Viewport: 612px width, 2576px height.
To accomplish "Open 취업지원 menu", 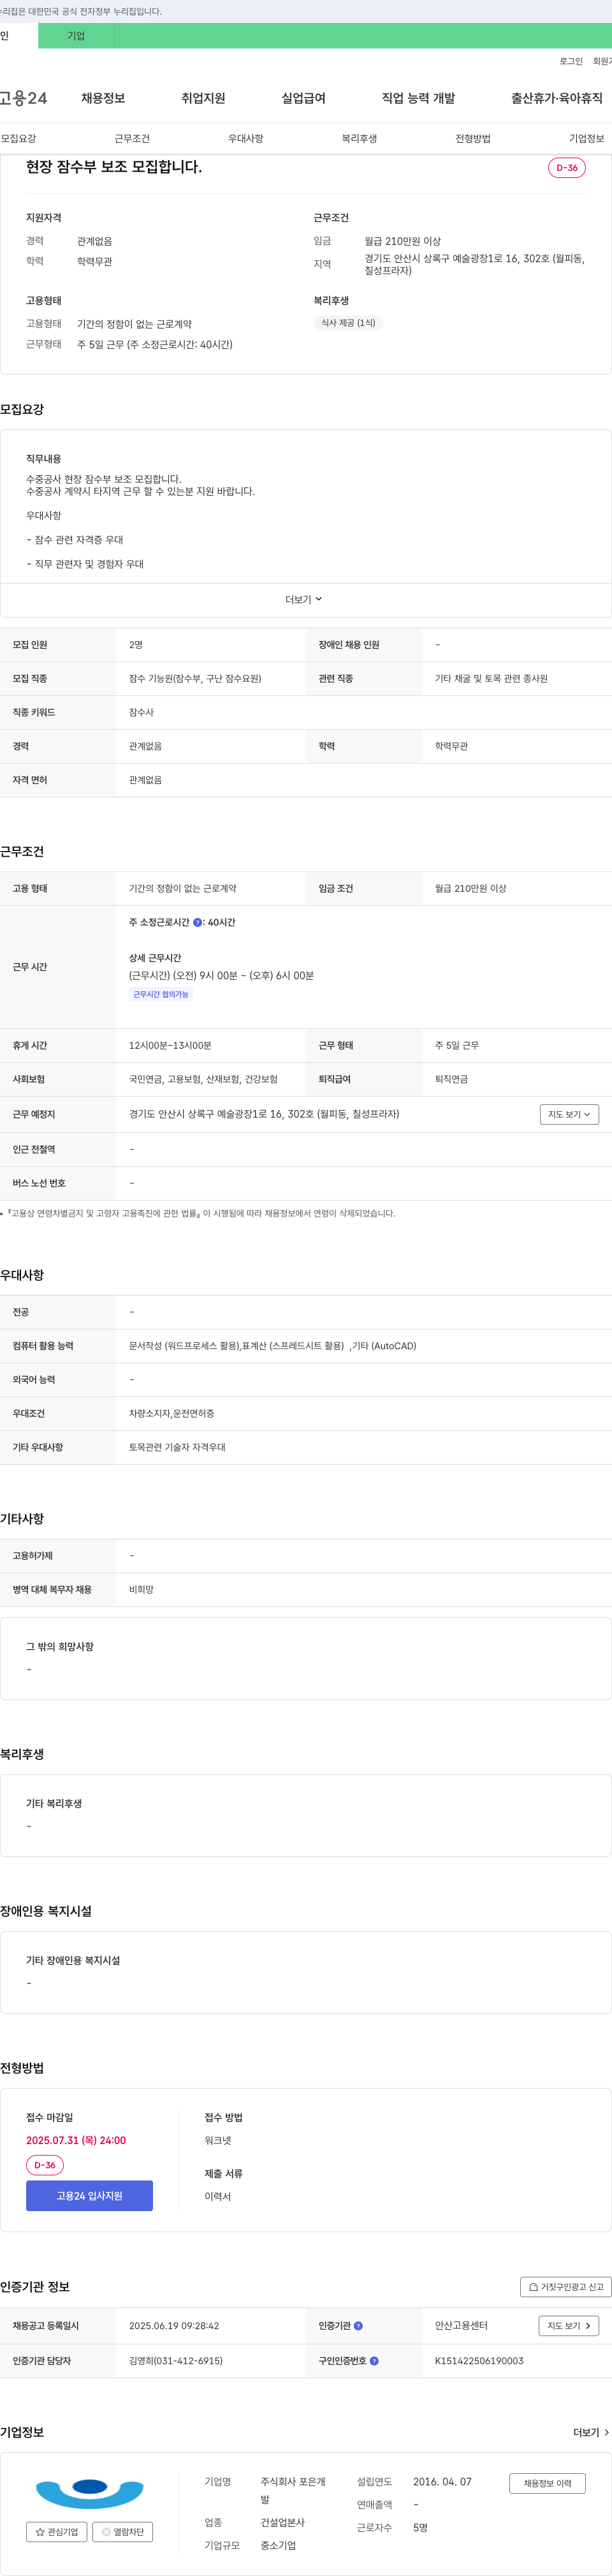I will click(x=203, y=98).
